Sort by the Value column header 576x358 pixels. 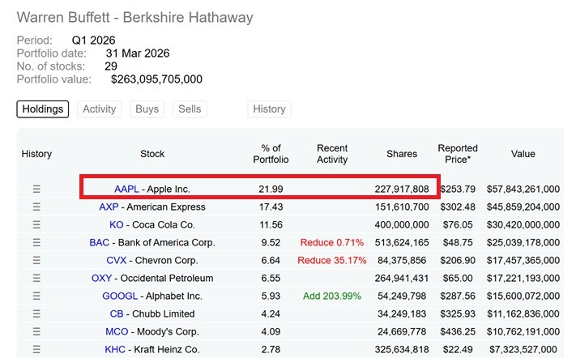coord(523,154)
